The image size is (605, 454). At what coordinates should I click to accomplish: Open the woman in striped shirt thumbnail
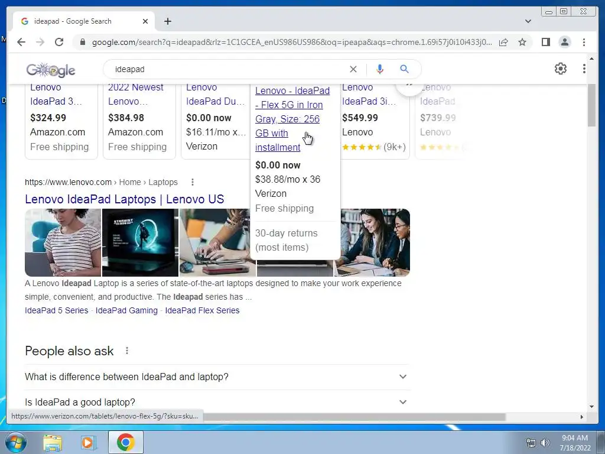click(63, 242)
